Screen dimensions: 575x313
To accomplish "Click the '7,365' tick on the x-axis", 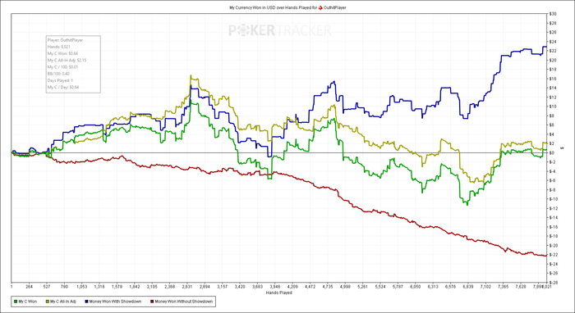I will click(x=503, y=288).
